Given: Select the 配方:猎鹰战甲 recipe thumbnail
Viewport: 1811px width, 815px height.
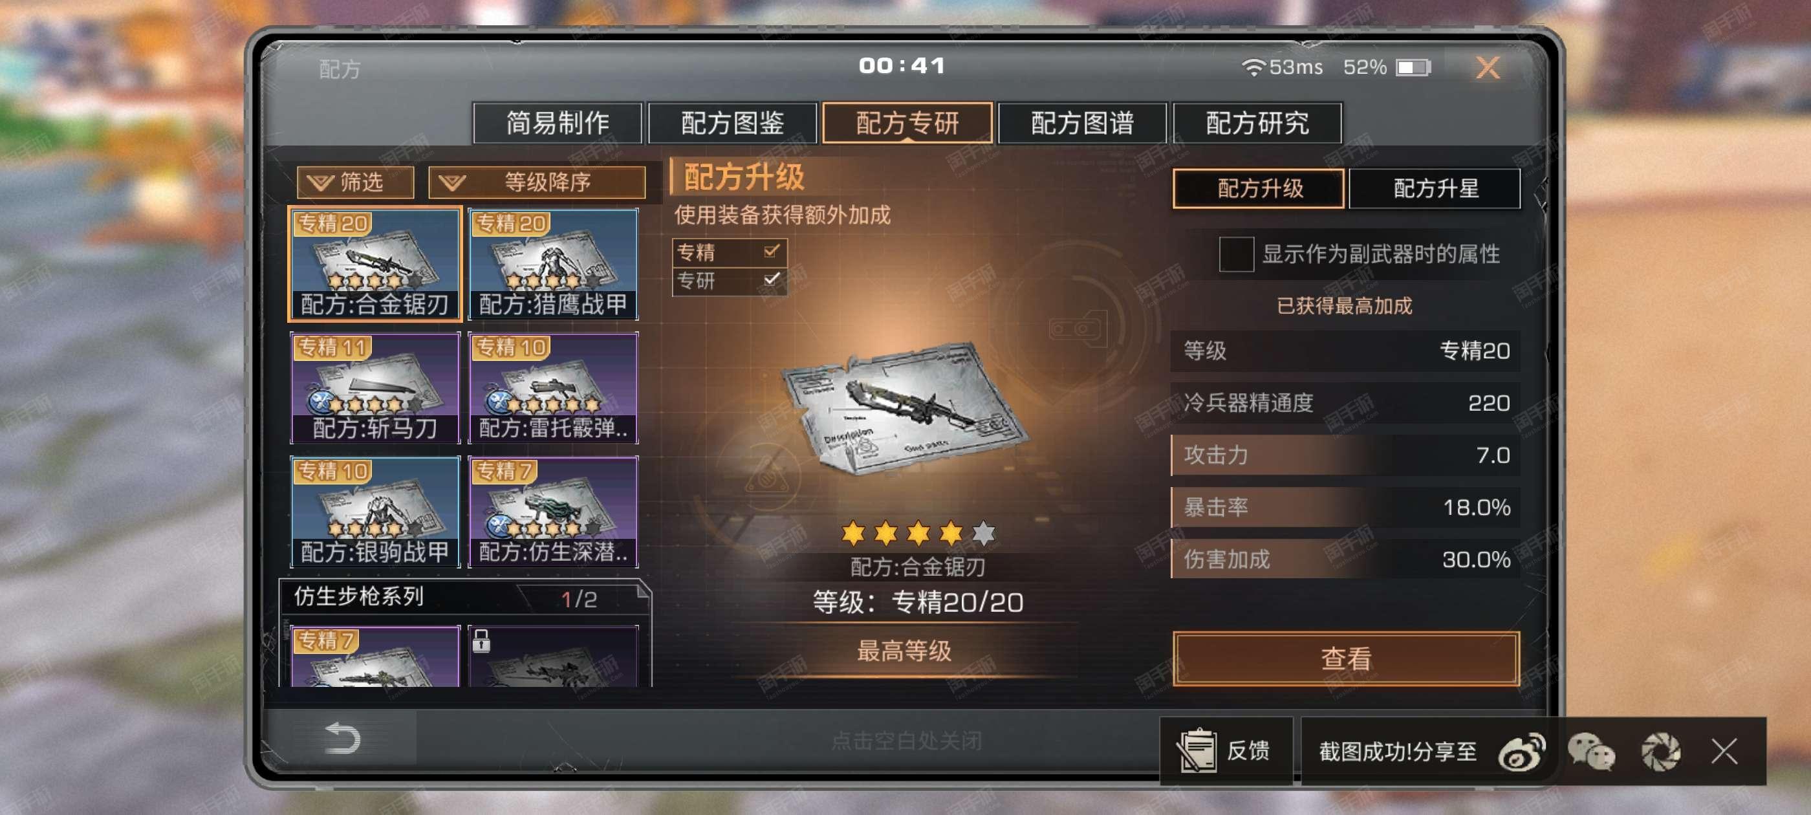Looking at the screenshot, I should [x=552, y=264].
